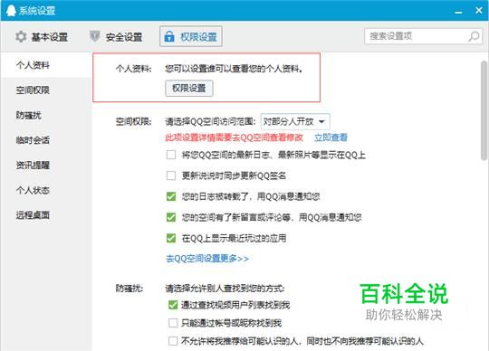
Task: Follow the 立即查看 link
Action: (x=331, y=138)
